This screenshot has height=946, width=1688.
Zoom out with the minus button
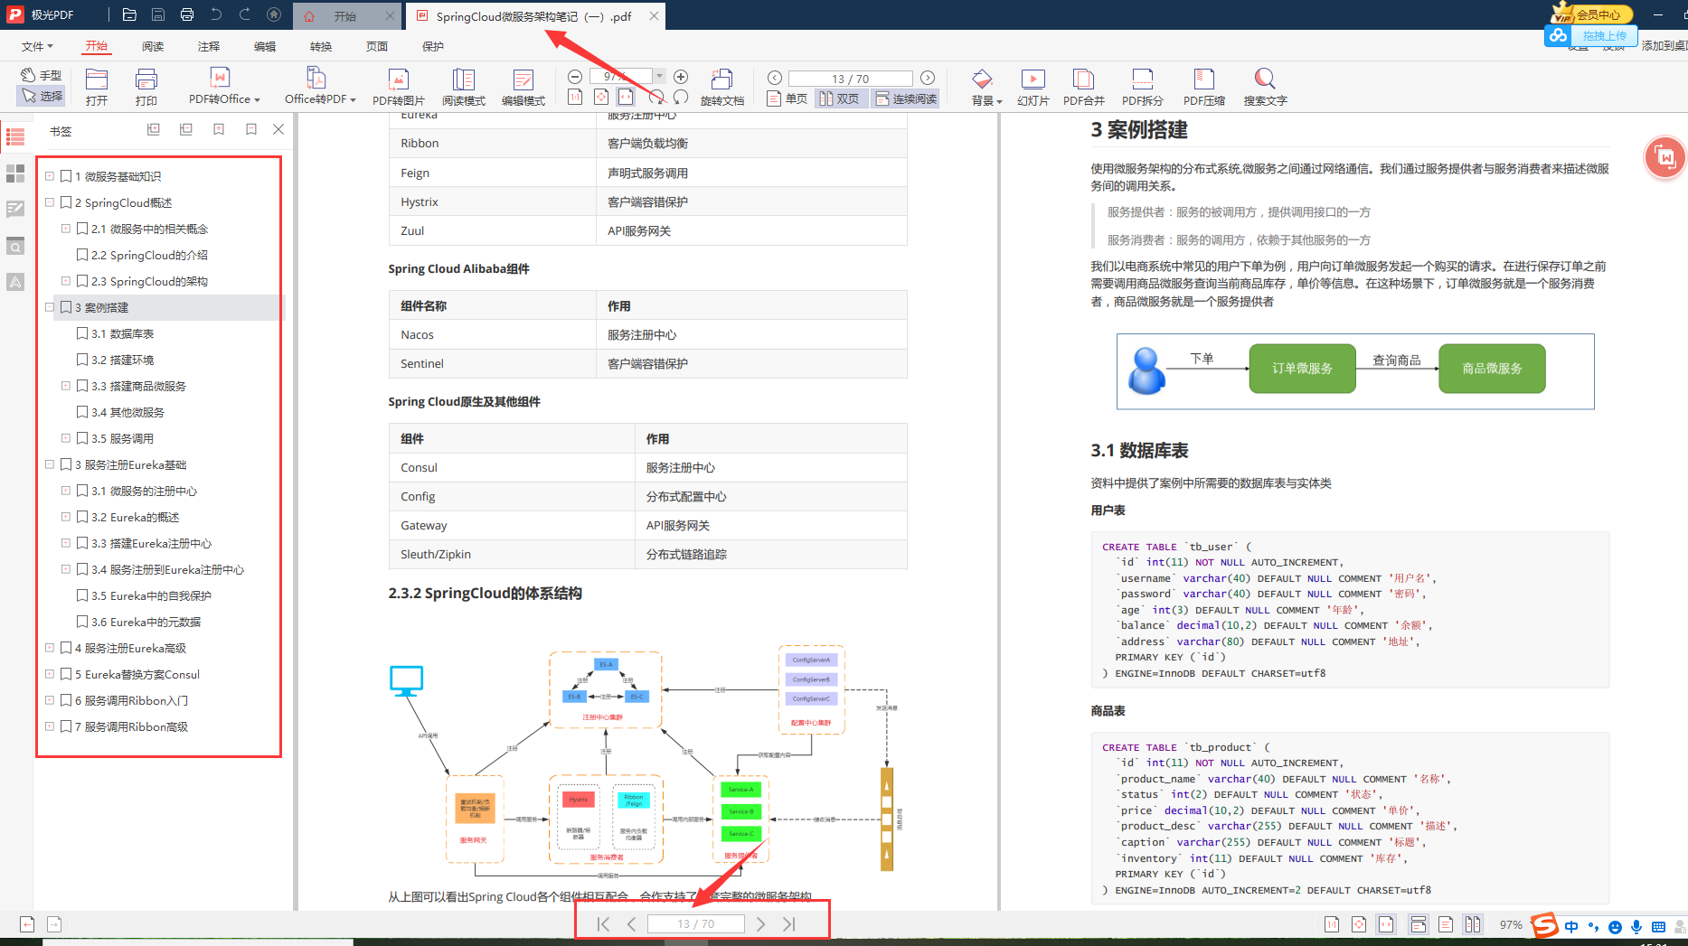575,77
